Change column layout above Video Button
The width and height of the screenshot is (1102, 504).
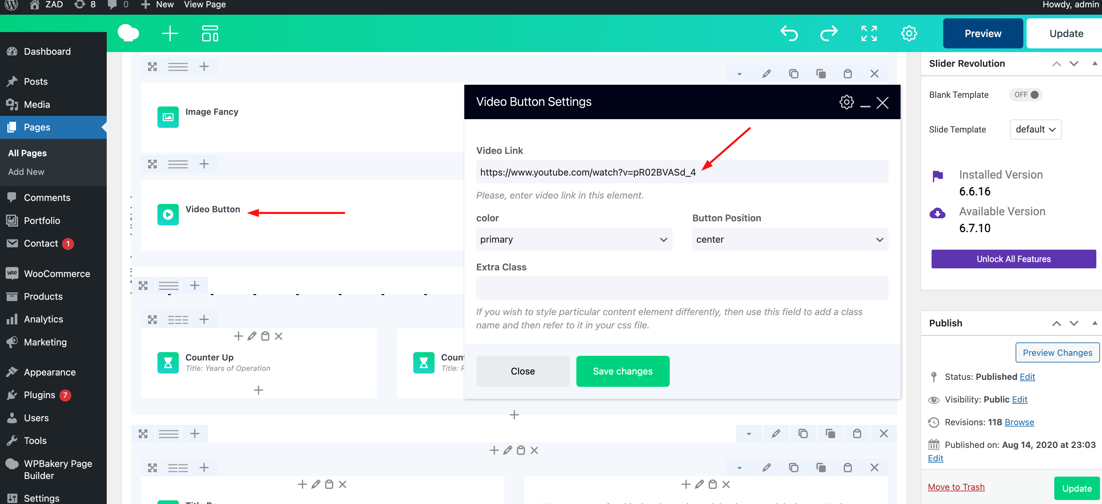(x=177, y=164)
